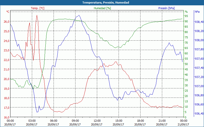Viewport: 204px width, 127px height.
Task: Choose the 30 value on humidity axis
Action: 186,85
